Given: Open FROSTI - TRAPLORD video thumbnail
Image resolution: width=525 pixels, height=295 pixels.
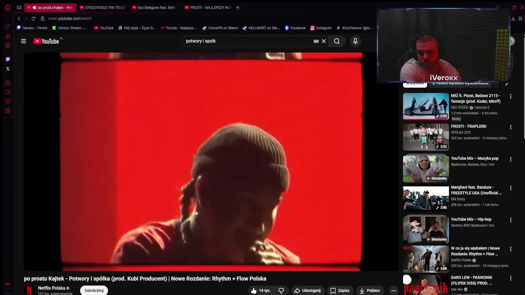Looking at the screenshot, I should point(426,137).
